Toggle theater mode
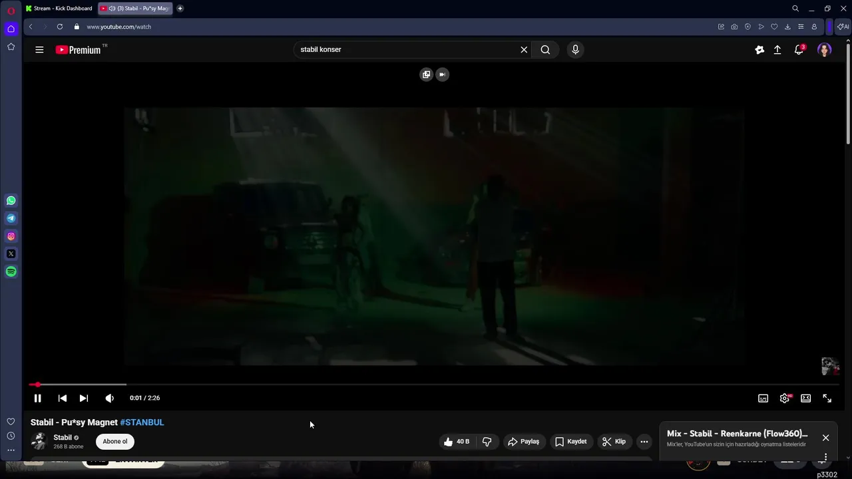The width and height of the screenshot is (852, 479). pos(806,398)
